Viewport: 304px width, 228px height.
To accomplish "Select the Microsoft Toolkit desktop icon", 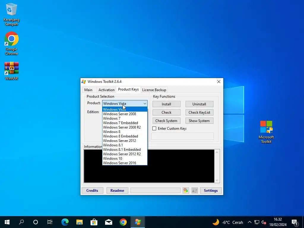I will (266, 132).
